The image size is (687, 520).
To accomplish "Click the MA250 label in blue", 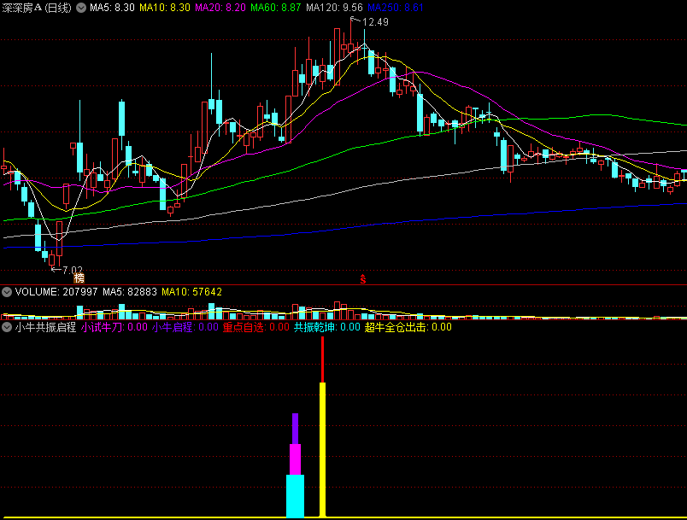I will 396,8.
